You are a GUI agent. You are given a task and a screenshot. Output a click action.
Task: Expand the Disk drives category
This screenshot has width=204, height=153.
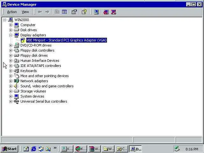[11, 30]
